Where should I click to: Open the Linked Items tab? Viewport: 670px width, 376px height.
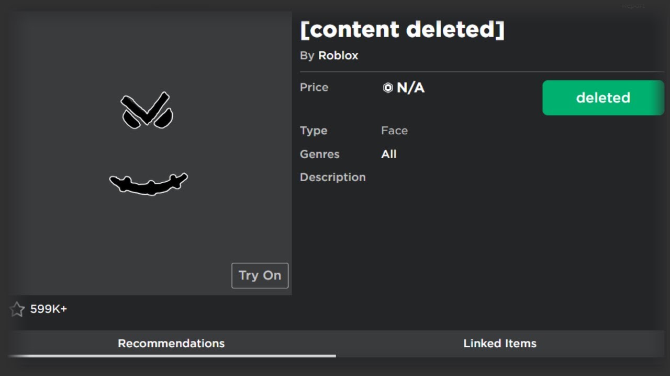(500, 343)
